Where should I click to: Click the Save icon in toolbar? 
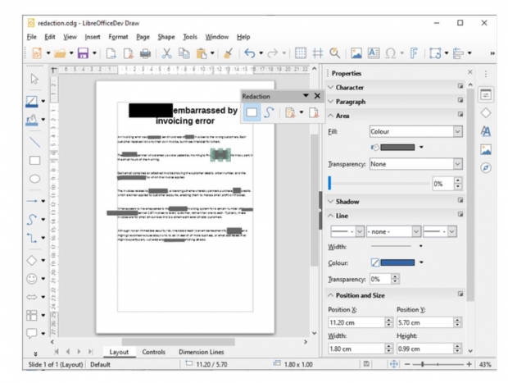pos(82,54)
